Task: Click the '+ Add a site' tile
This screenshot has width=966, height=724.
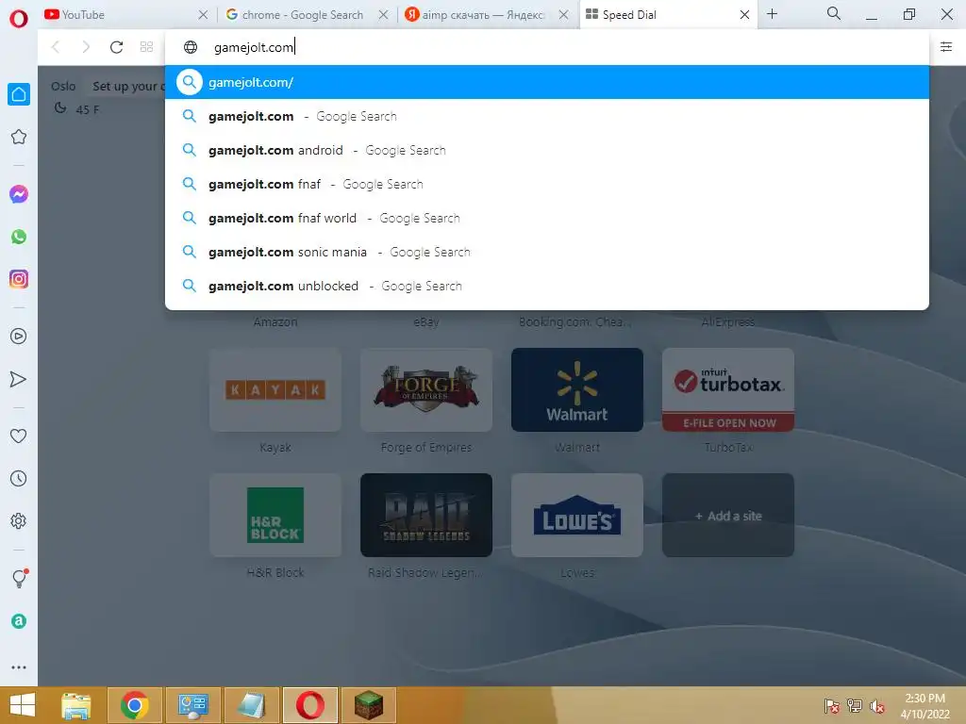Action: tap(728, 516)
